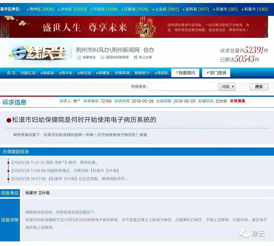The image size is (274, 246).
Task: Click the red timeline dot on the first tracking entry
Action: (x=8, y=162)
